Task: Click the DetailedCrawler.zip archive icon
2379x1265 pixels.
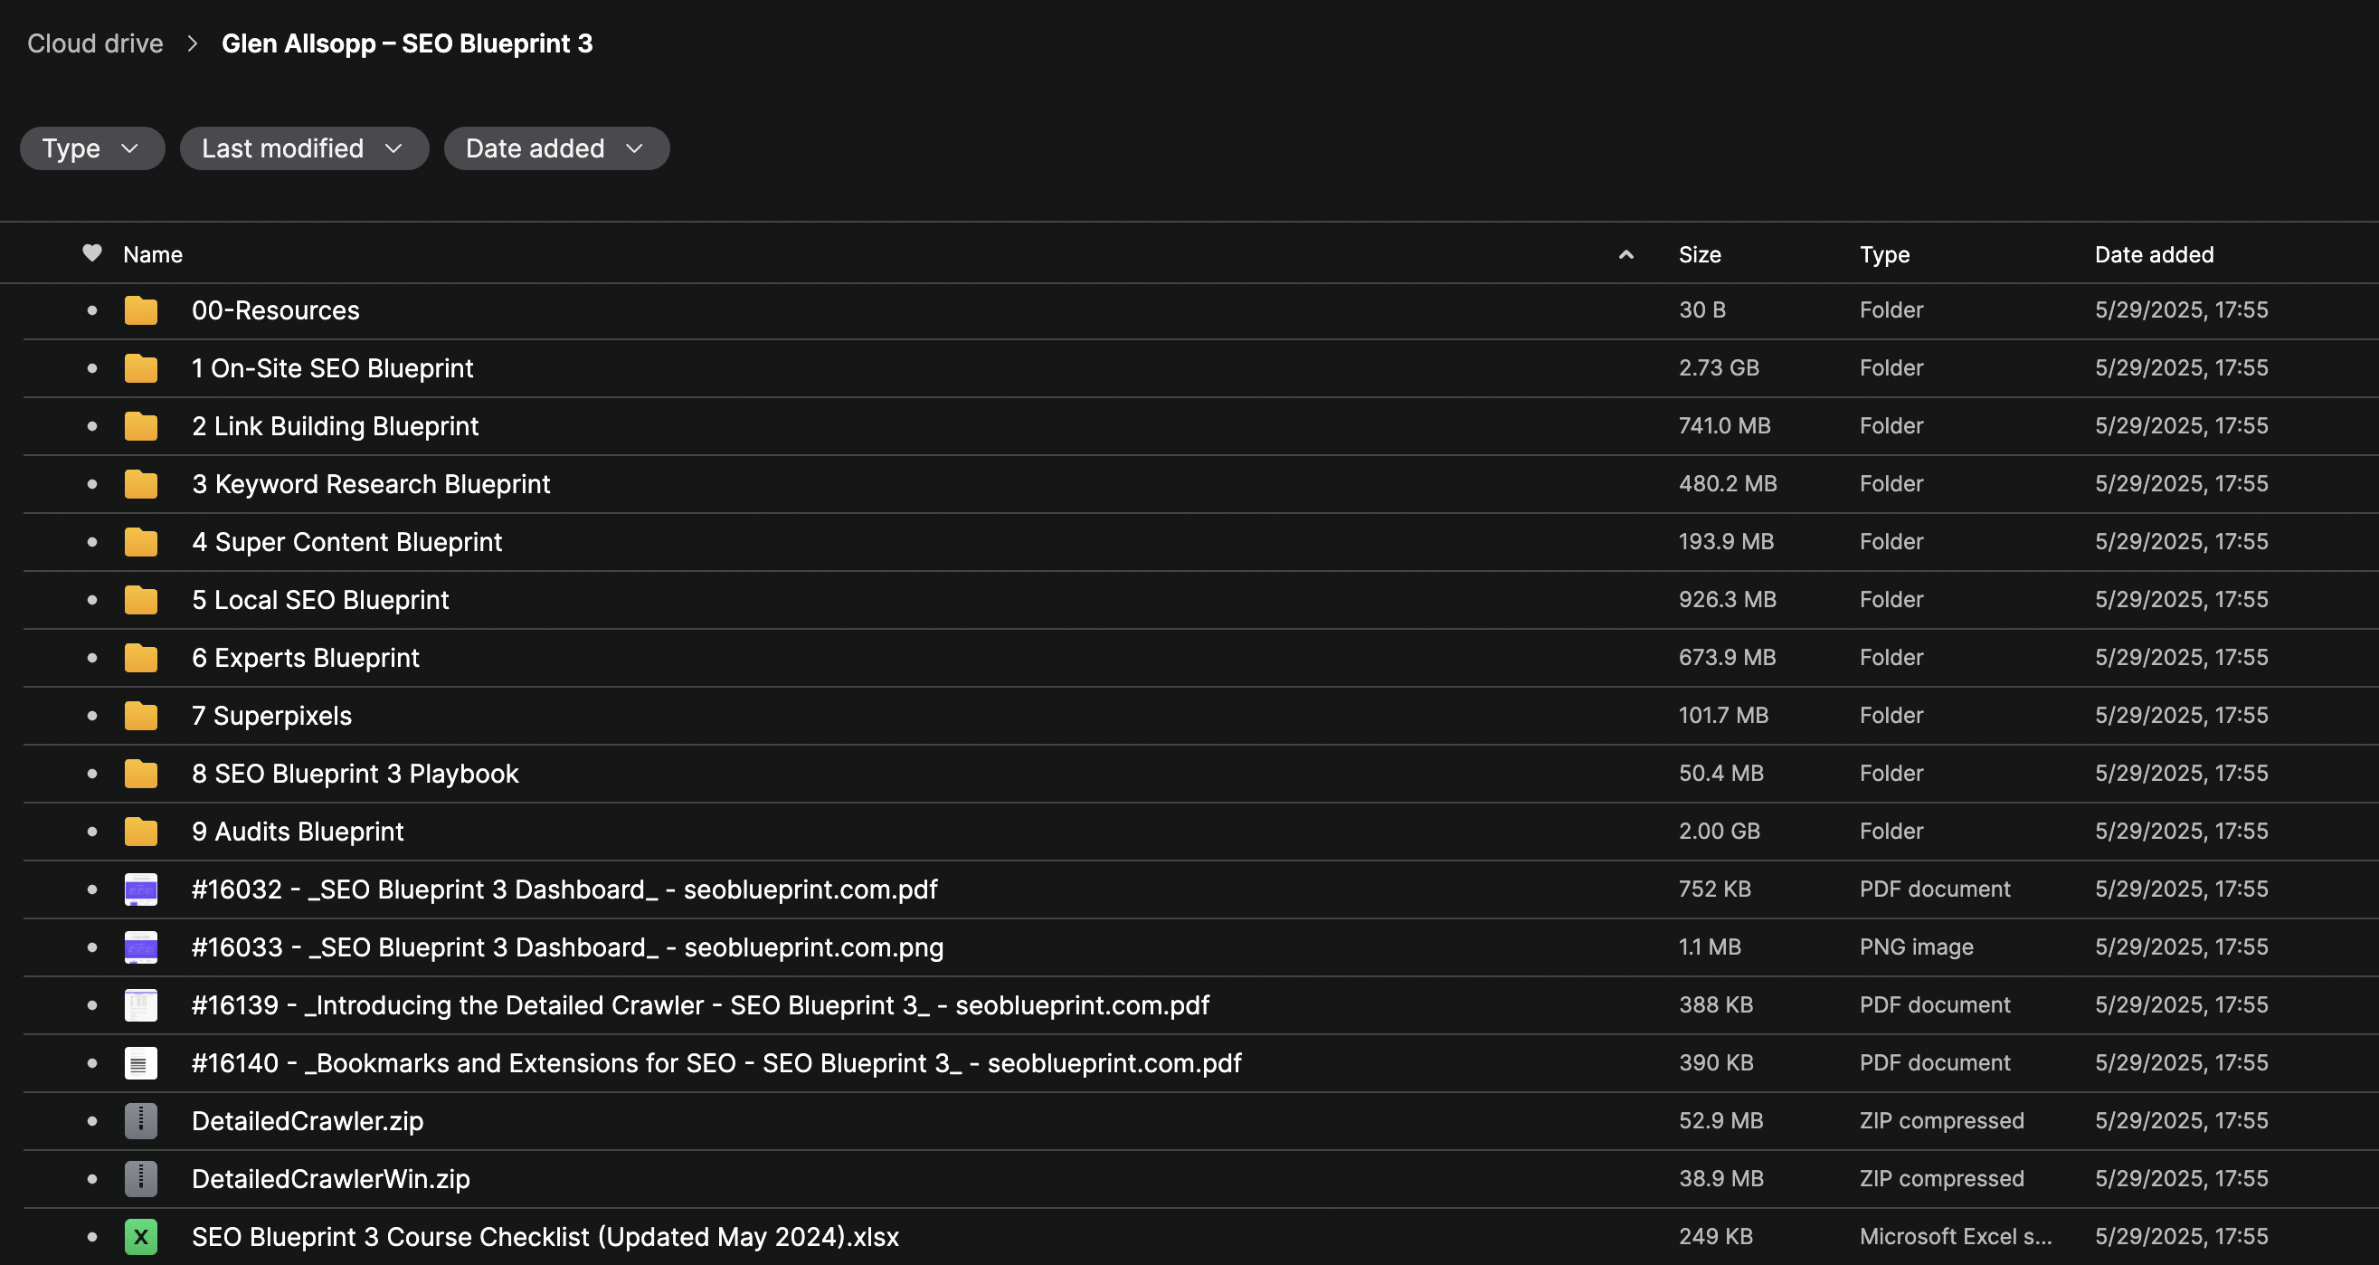Action: tap(141, 1121)
